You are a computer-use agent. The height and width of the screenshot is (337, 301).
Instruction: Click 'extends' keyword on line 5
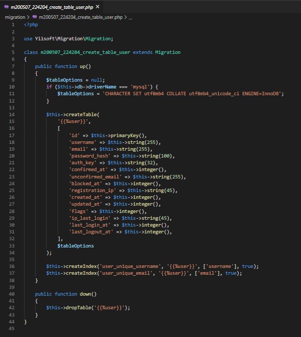click(x=142, y=52)
